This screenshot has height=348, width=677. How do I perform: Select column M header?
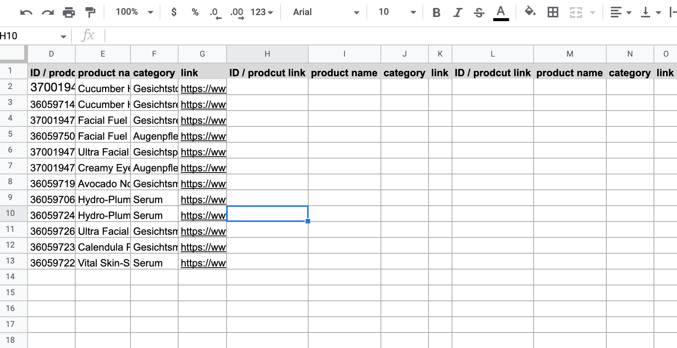pyautogui.click(x=570, y=54)
